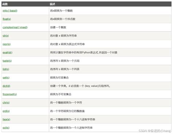This screenshot has width=173, height=134.
Task: Select the 函数 column header
Action: click(x=5, y=4)
